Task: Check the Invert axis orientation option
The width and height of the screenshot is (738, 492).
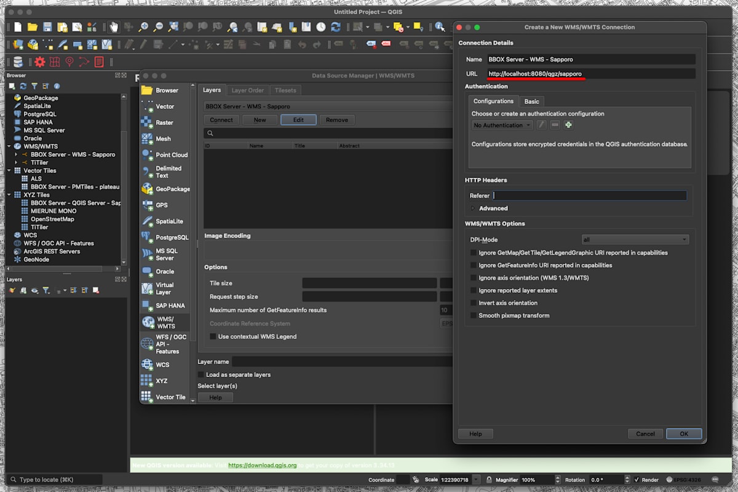Action: click(474, 303)
